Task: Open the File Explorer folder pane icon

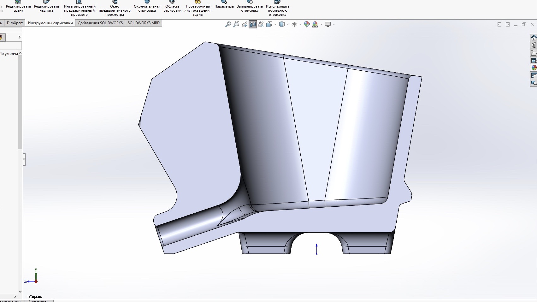Action: pyautogui.click(x=534, y=53)
